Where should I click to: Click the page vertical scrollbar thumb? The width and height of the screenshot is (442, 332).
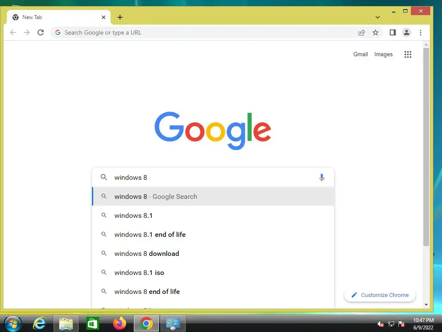[x=426, y=147]
